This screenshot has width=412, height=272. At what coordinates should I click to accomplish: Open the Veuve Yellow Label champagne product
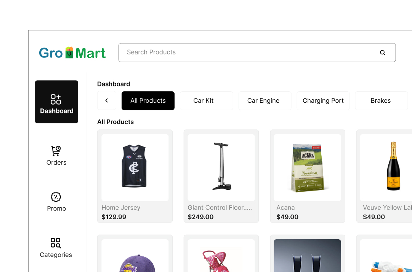pos(384,176)
